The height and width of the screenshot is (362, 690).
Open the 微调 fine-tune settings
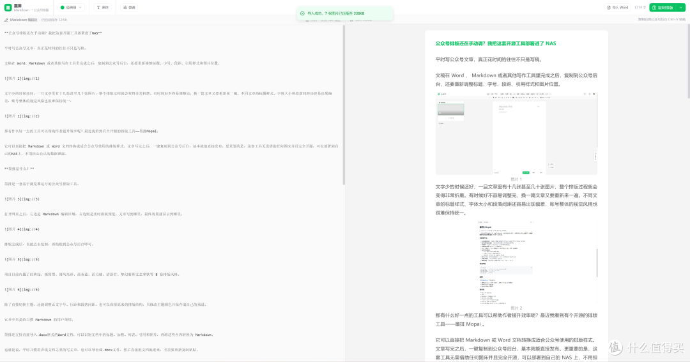pos(129,8)
